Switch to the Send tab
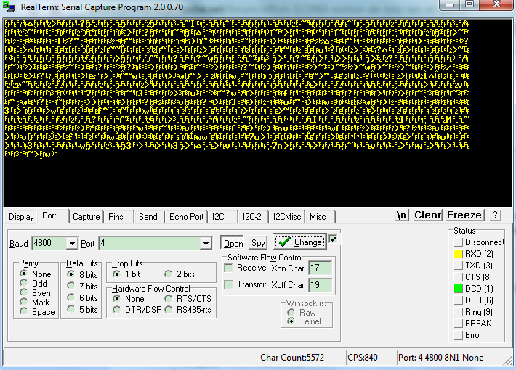 pos(148,217)
